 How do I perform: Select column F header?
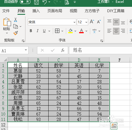(x=120, y=60)
